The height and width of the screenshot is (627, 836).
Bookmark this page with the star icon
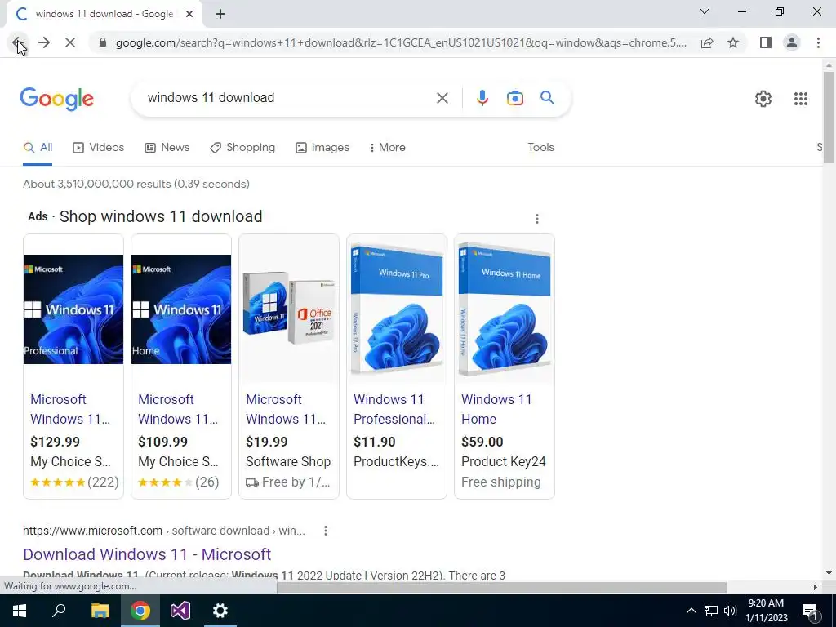click(733, 42)
